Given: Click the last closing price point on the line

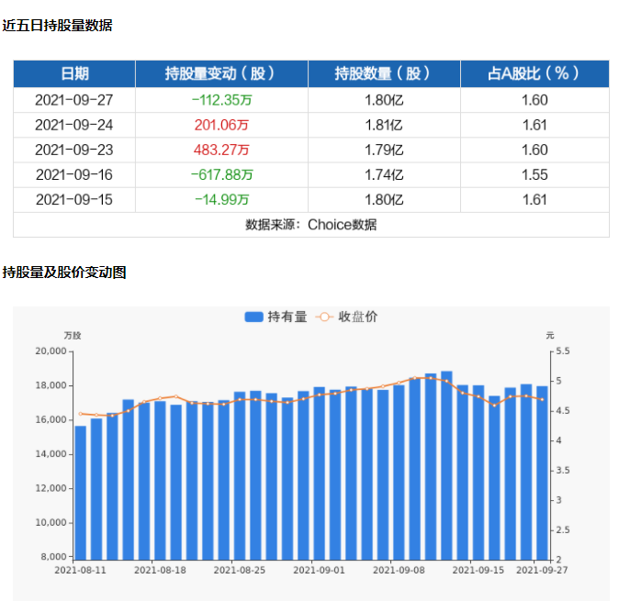Looking at the screenshot, I should tap(542, 399).
